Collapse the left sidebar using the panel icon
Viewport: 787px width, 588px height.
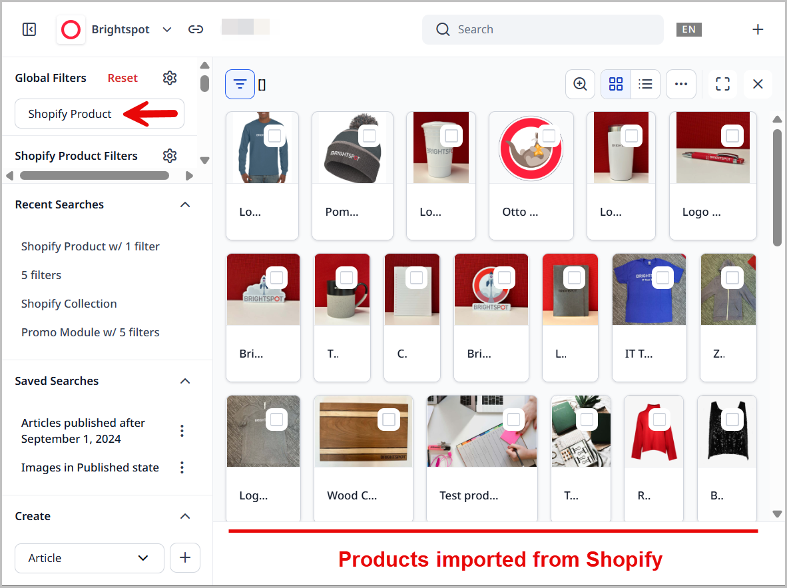coord(29,29)
